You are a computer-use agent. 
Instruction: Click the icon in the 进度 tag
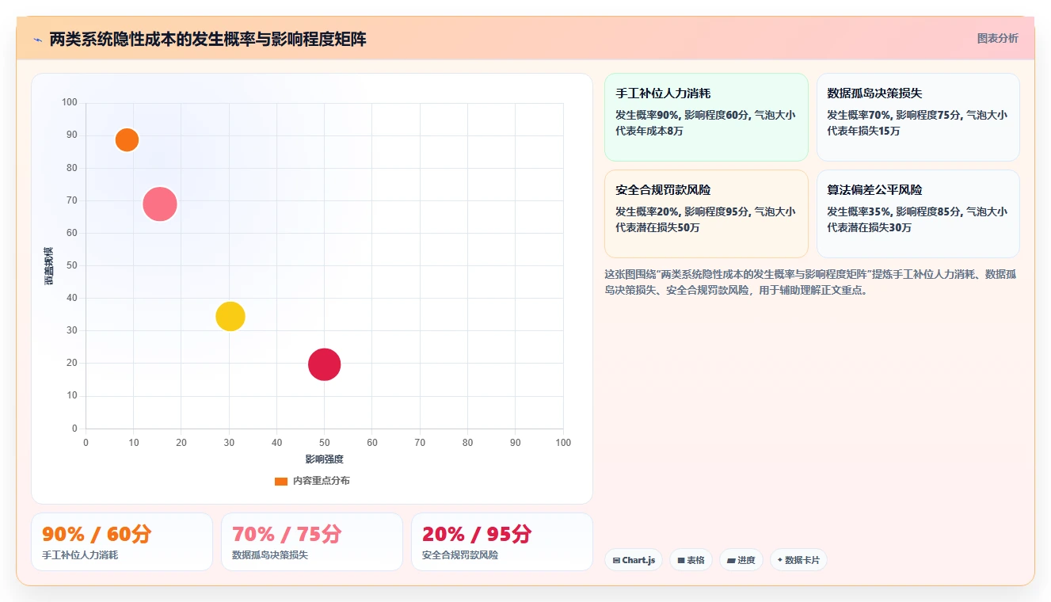(731, 560)
